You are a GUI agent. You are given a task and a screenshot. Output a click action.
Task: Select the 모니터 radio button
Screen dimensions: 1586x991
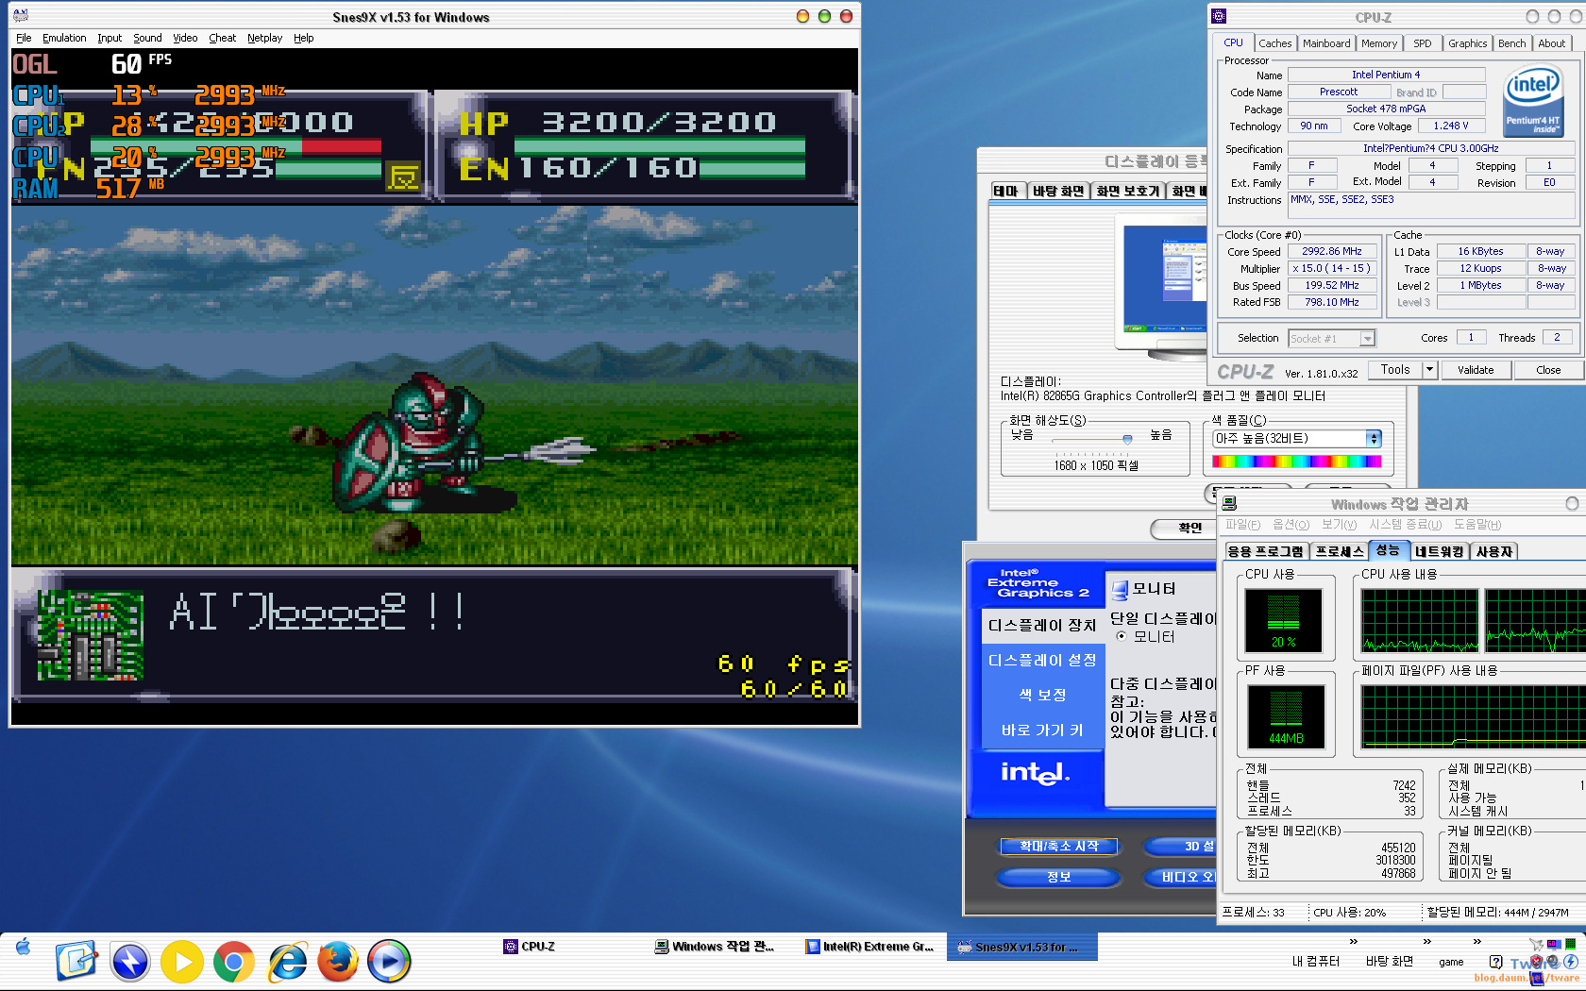(1122, 637)
